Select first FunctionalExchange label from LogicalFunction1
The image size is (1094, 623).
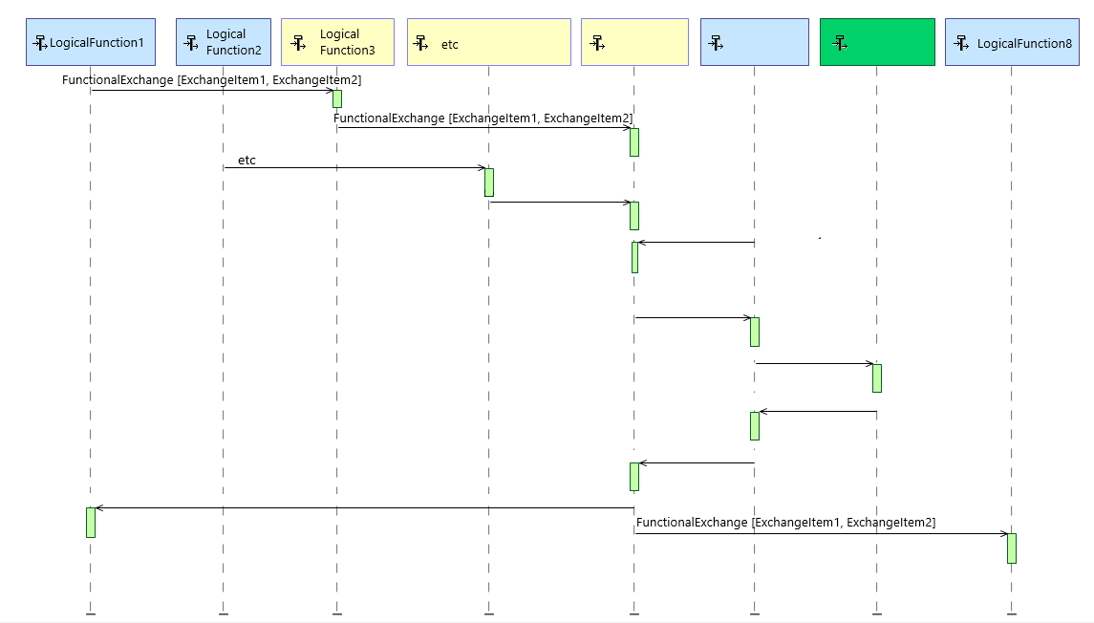(x=211, y=80)
